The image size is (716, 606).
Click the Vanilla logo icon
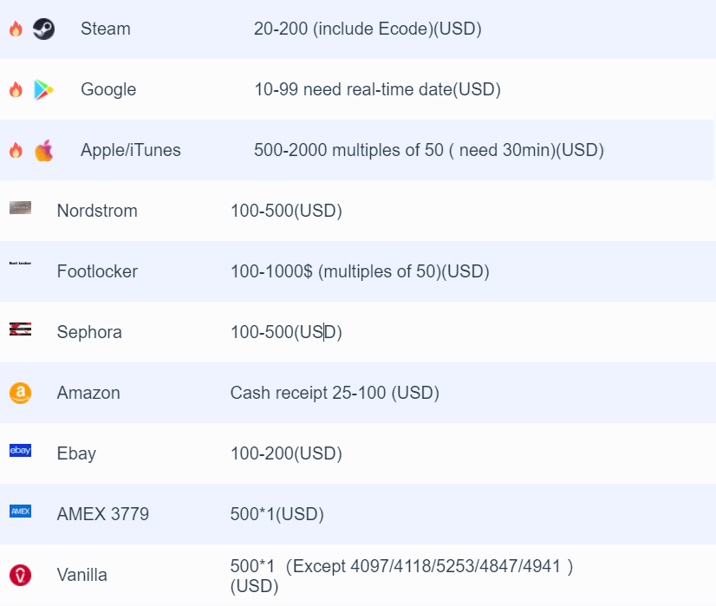tap(21, 575)
